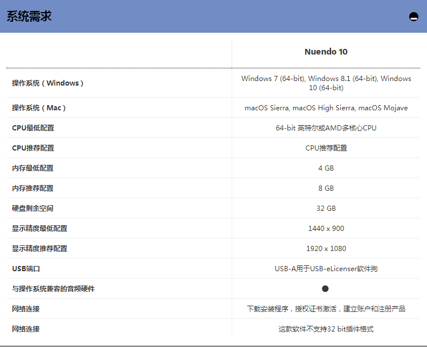Image resolution: width=427 pixels, height=347 pixels.
Task: Click the USB端口 row label
Action: click(x=26, y=269)
